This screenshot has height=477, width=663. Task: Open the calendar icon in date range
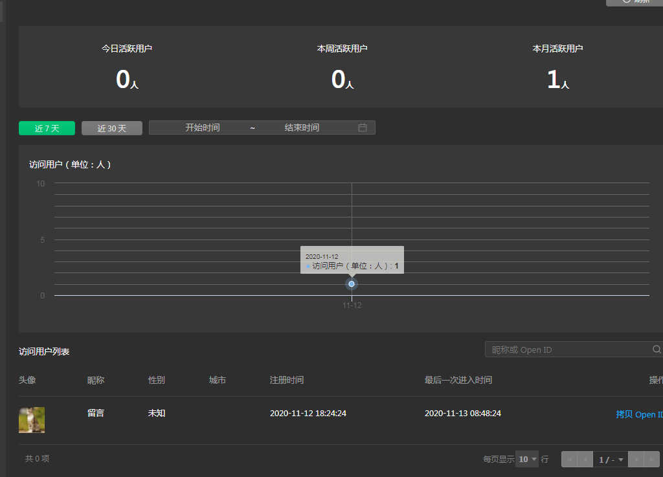click(x=363, y=128)
